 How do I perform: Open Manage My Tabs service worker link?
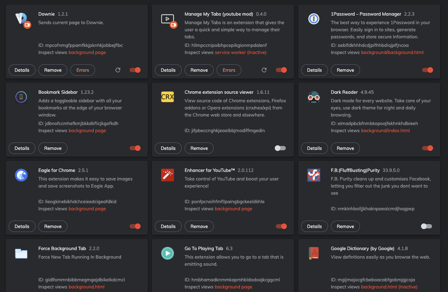(240, 53)
